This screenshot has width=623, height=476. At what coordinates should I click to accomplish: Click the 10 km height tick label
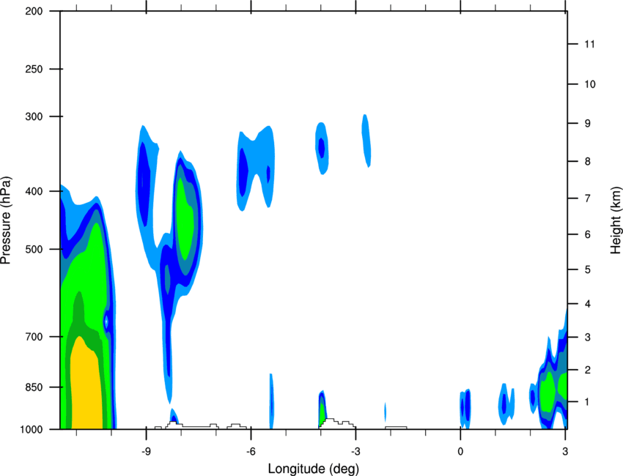589,84
